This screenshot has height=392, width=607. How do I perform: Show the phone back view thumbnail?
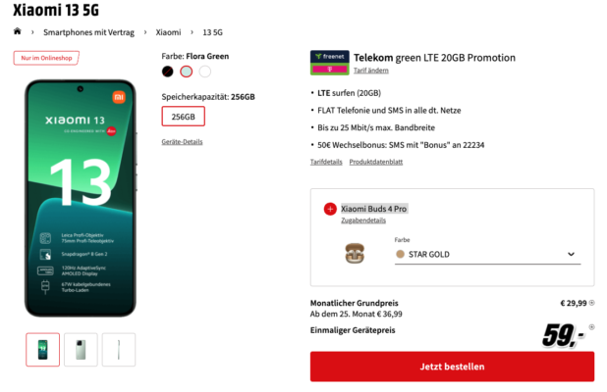click(x=81, y=350)
